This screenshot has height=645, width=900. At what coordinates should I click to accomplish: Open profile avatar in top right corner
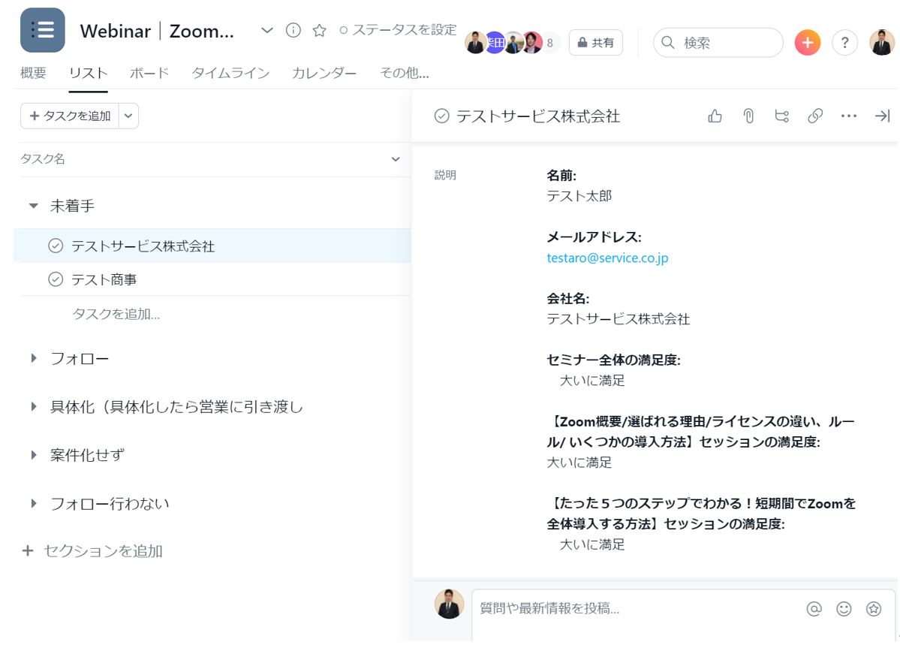pyautogui.click(x=882, y=43)
